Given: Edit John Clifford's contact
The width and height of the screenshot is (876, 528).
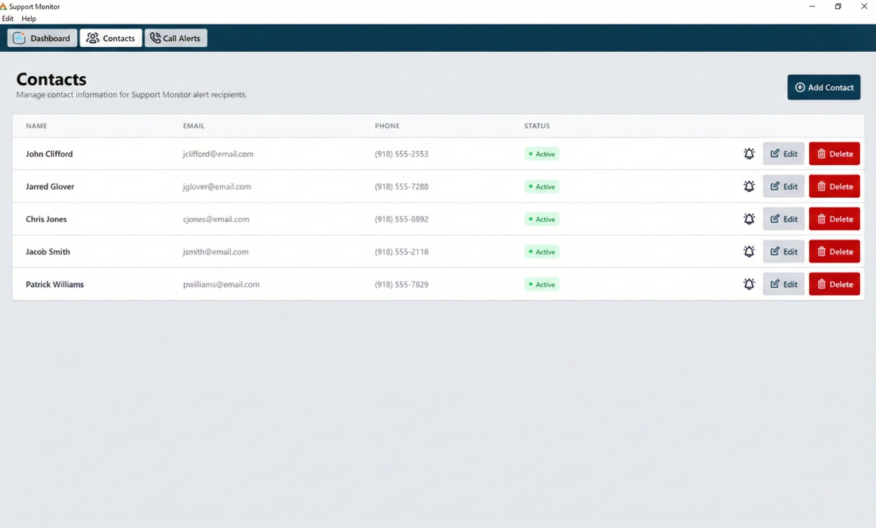Looking at the screenshot, I should coord(783,154).
